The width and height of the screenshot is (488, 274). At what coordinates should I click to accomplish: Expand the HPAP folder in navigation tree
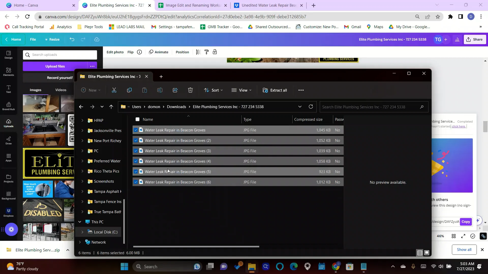pyautogui.click(x=82, y=120)
